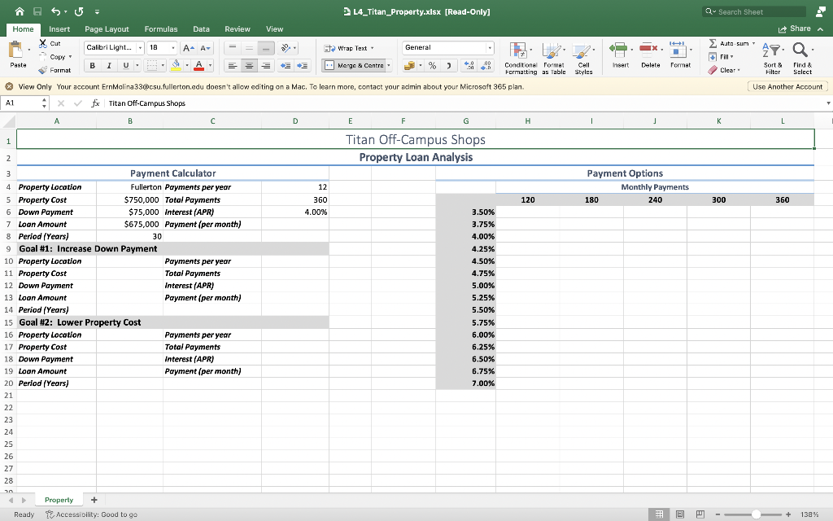This screenshot has height=521, width=833.
Task: Apply bold formatting from the ribbon
Action: coord(93,65)
